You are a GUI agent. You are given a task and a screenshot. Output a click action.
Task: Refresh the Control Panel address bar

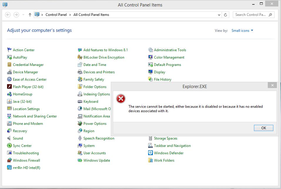(225, 15)
